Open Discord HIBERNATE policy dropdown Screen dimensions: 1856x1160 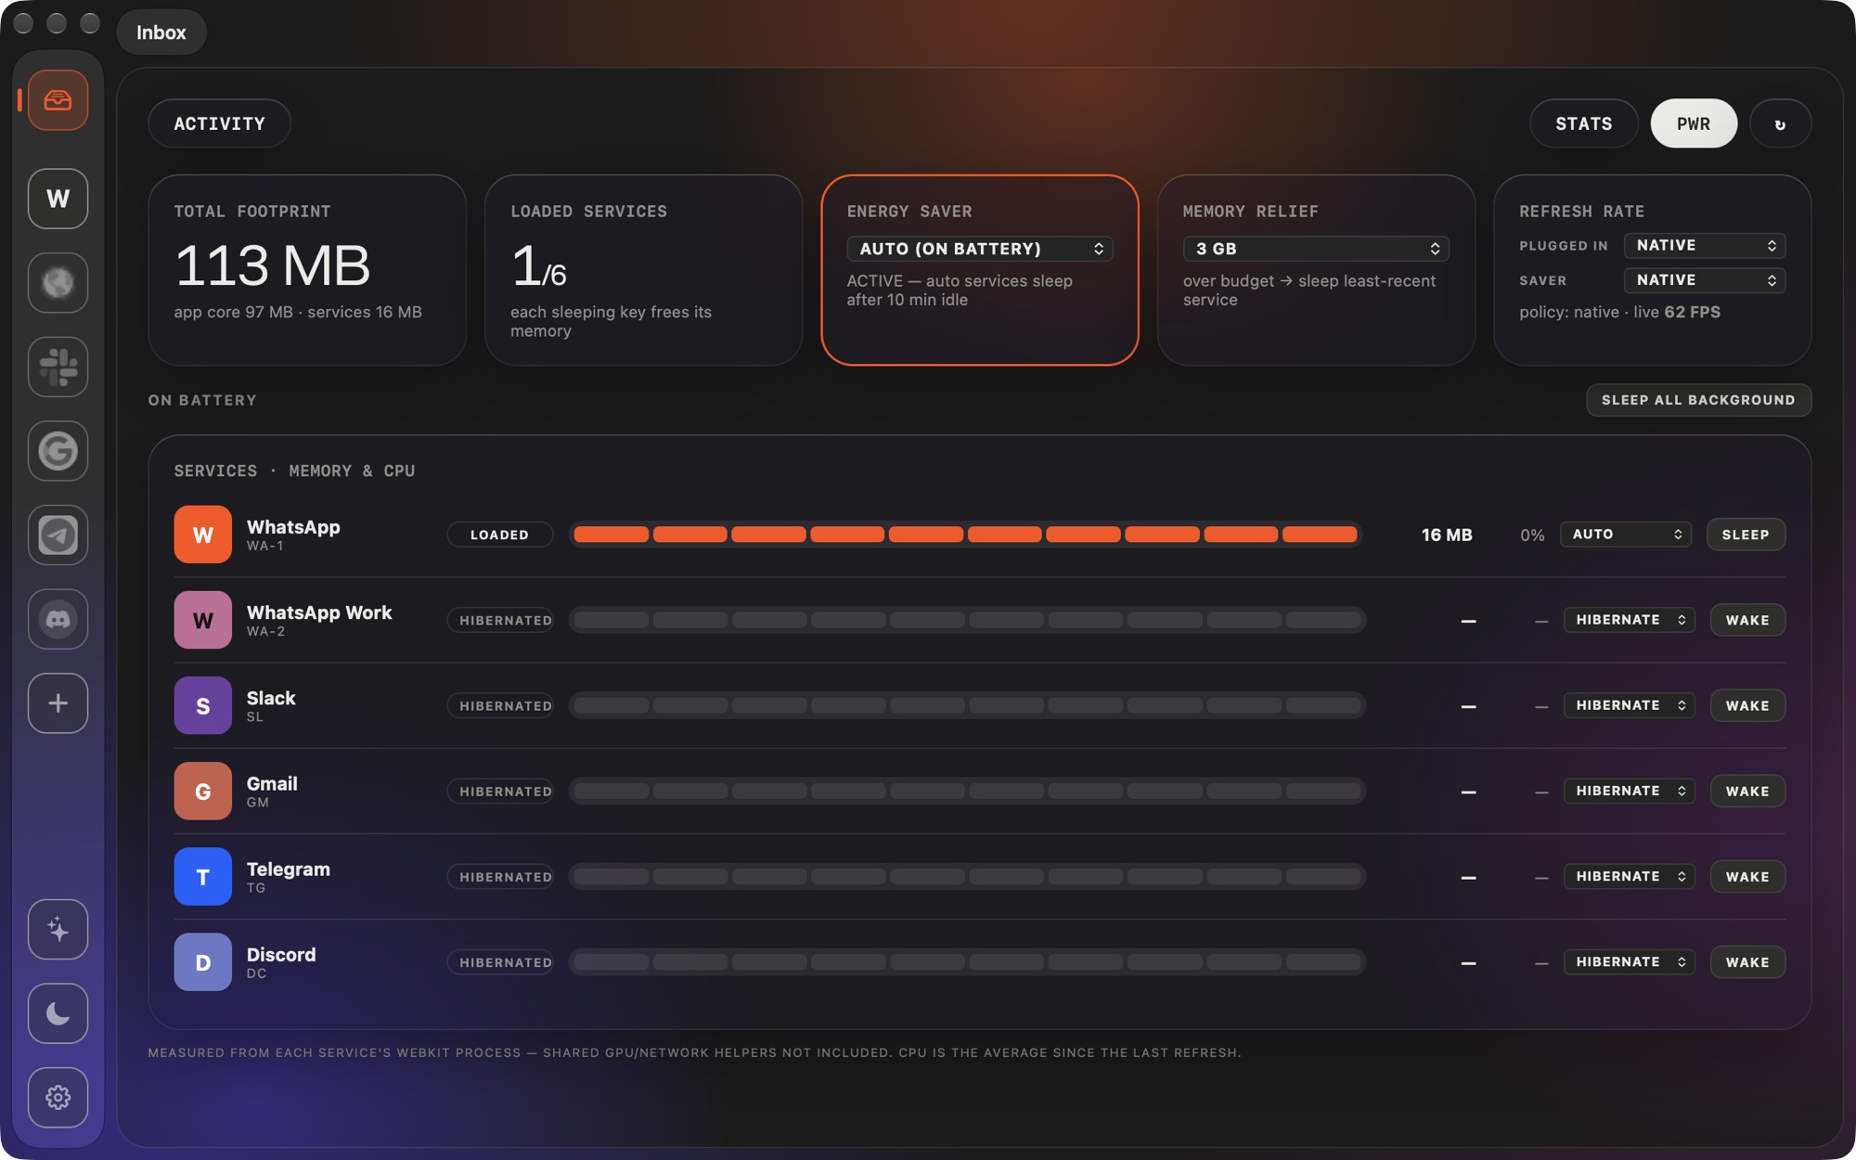pos(1629,962)
